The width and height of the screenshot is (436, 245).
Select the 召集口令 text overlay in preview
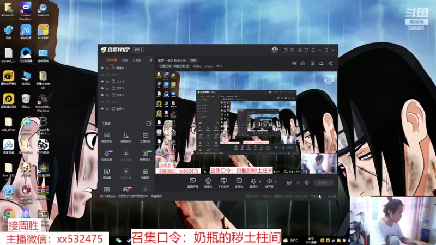point(241,170)
